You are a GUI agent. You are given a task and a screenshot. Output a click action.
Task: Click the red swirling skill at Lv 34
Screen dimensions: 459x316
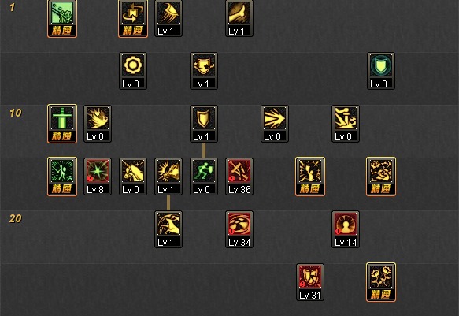coord(239,229)
